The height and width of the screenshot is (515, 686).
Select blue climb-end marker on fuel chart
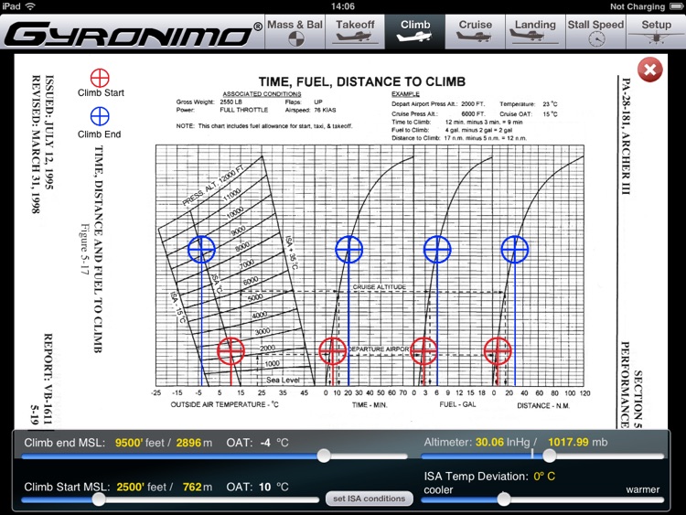pos(437,249)
